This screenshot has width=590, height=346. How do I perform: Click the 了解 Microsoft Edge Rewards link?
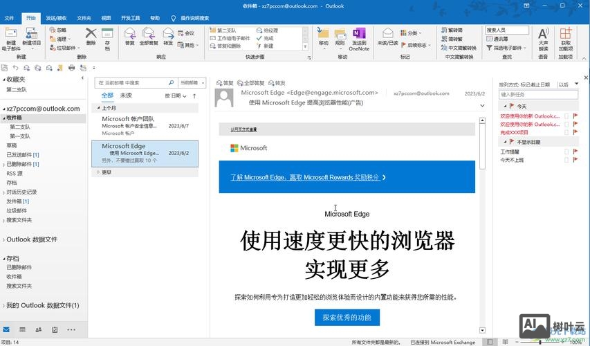click(308, 177)
